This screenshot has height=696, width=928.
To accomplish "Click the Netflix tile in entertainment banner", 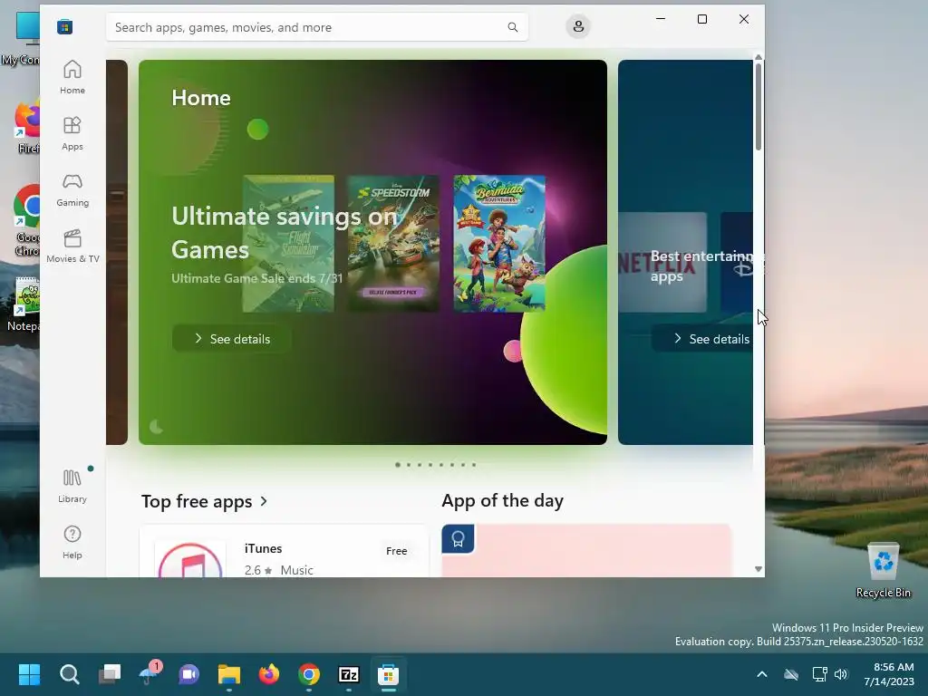I will point(662,262).
